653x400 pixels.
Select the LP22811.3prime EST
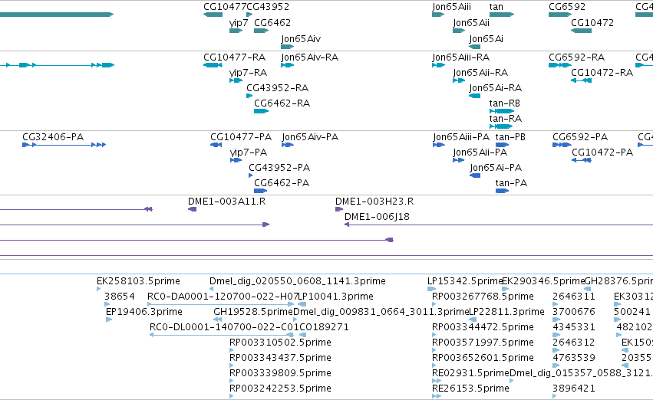(473, 320)
